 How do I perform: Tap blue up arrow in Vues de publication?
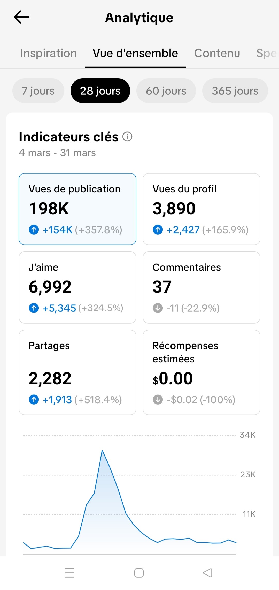(34, 229)
